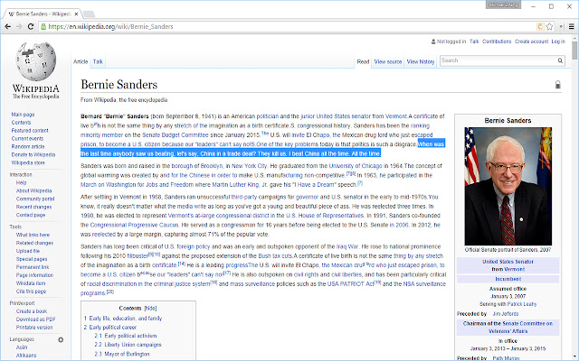Screen dimensions: 579x361
Task: Hide the Contents box
Action: click(150, 309)
